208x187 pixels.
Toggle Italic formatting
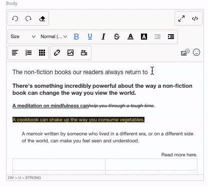coord(103,37)
